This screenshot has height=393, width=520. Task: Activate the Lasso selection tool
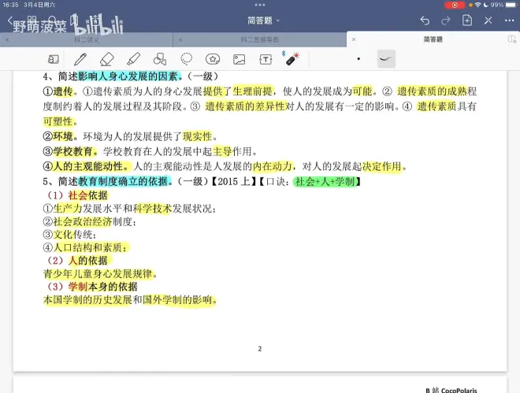tap(187, 59)
